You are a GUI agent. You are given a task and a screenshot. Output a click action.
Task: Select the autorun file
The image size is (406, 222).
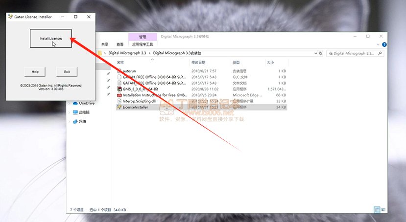[x=129, y=71]
